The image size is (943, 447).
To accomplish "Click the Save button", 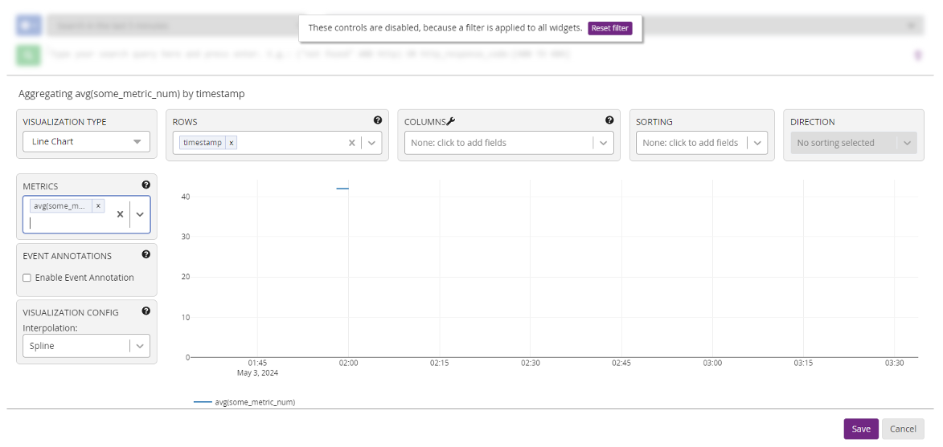I will point(861,429).
